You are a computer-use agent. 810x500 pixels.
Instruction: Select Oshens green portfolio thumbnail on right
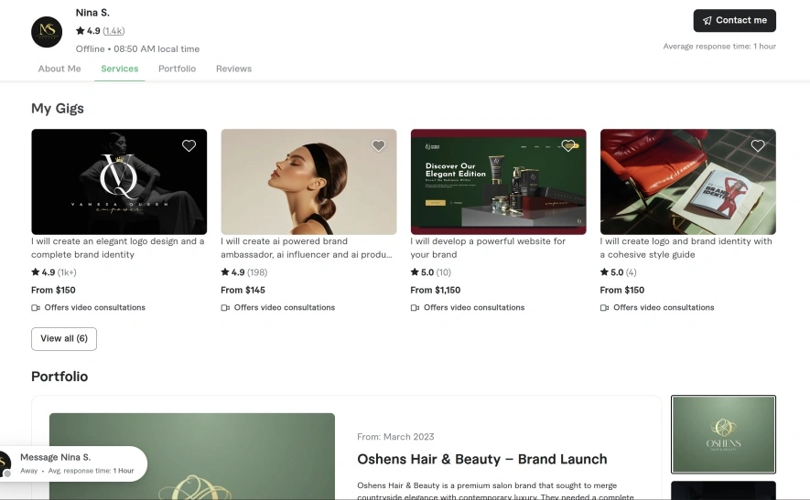click(723, 434)
